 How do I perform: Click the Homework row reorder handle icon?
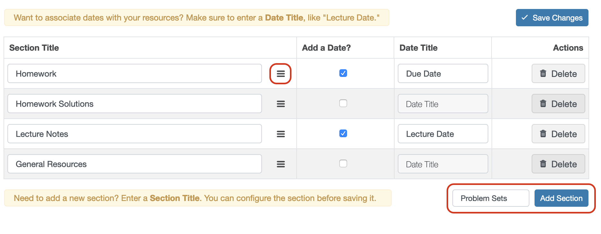281,74
